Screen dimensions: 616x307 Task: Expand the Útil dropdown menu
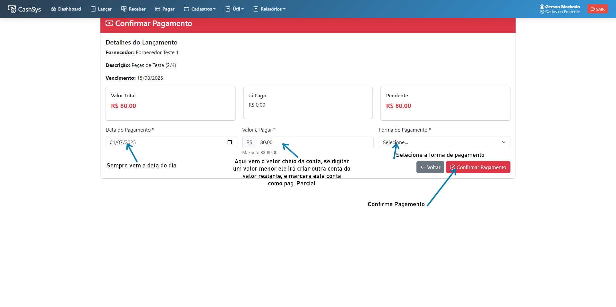pos(235,9)
